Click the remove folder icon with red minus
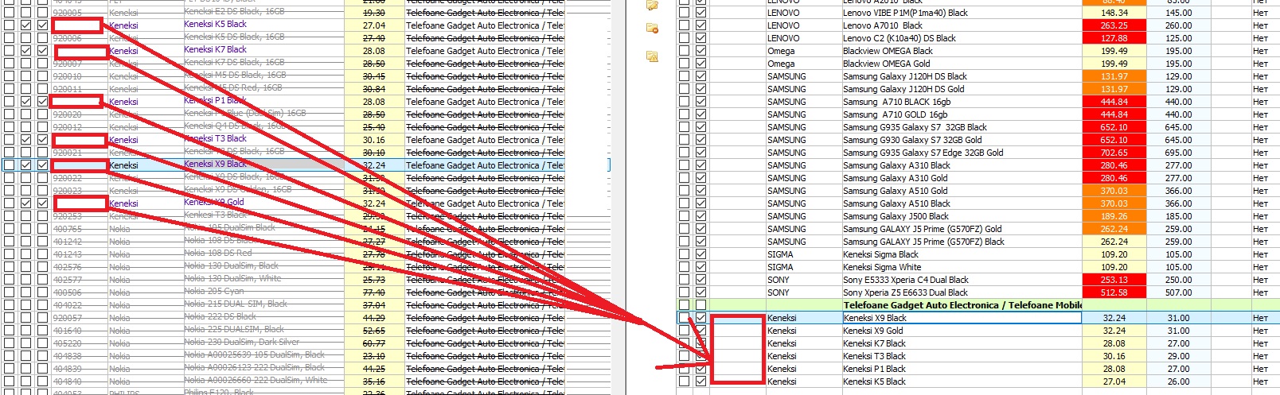The width and height of the screenshot is (1280, 395). pos(652,29)
